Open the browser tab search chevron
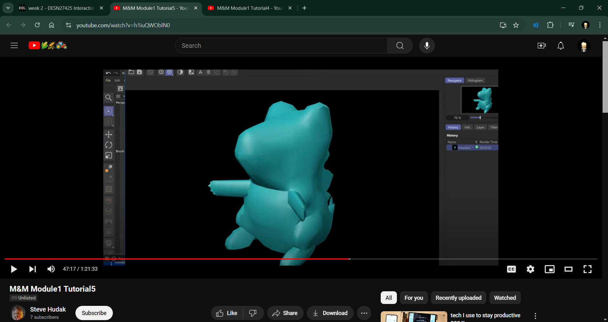This screenshot has width=608, height=322. point(8,8)
